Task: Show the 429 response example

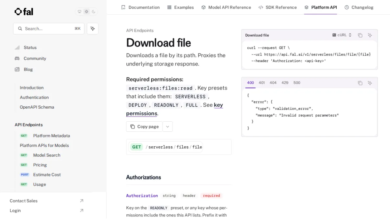Action: 285,83
